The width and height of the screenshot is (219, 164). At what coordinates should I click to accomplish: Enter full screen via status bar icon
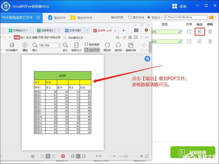coord(147,156)
